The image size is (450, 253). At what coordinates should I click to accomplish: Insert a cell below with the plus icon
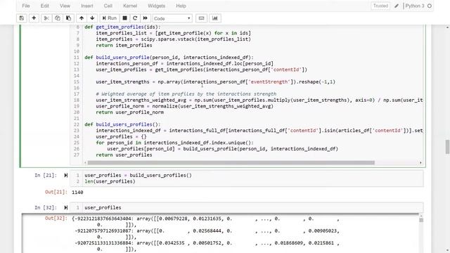(34, 18)
